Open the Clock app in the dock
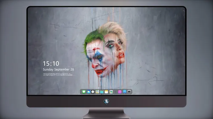 93,92
